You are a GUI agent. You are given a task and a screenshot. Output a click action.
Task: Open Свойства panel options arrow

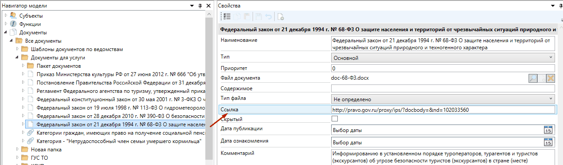coord(552,6)
